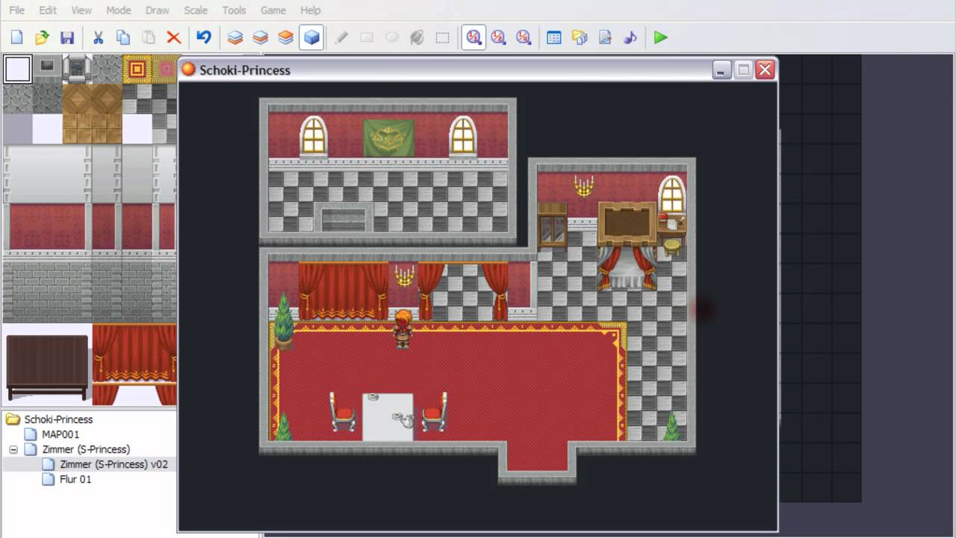Select Zimmer (S-Princess) v02 map
The height and width of the screenshot is (538, 956).
pyautogui.click(x=114, y=464)
